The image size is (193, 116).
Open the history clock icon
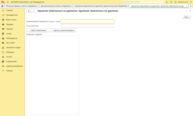pyautogui.click(x=171, y=2)
